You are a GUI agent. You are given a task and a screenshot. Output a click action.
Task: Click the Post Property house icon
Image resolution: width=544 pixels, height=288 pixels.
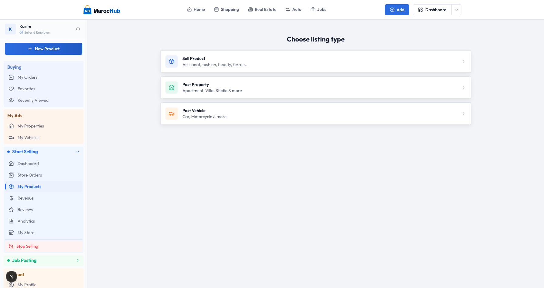(172, 88)
